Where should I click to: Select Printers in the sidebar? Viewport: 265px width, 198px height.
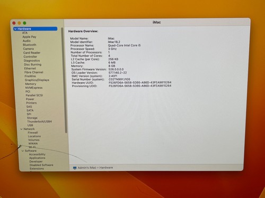(31, 103)
